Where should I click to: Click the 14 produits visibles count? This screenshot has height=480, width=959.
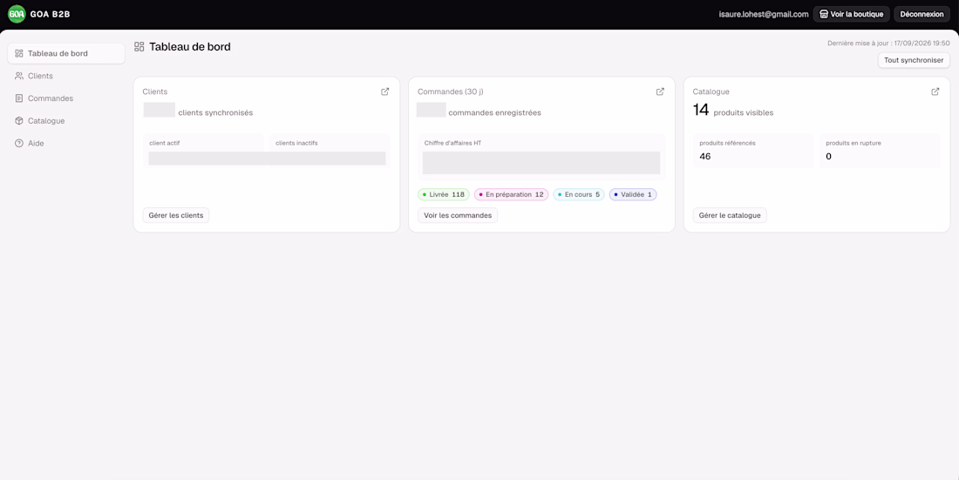click(732, 111)
